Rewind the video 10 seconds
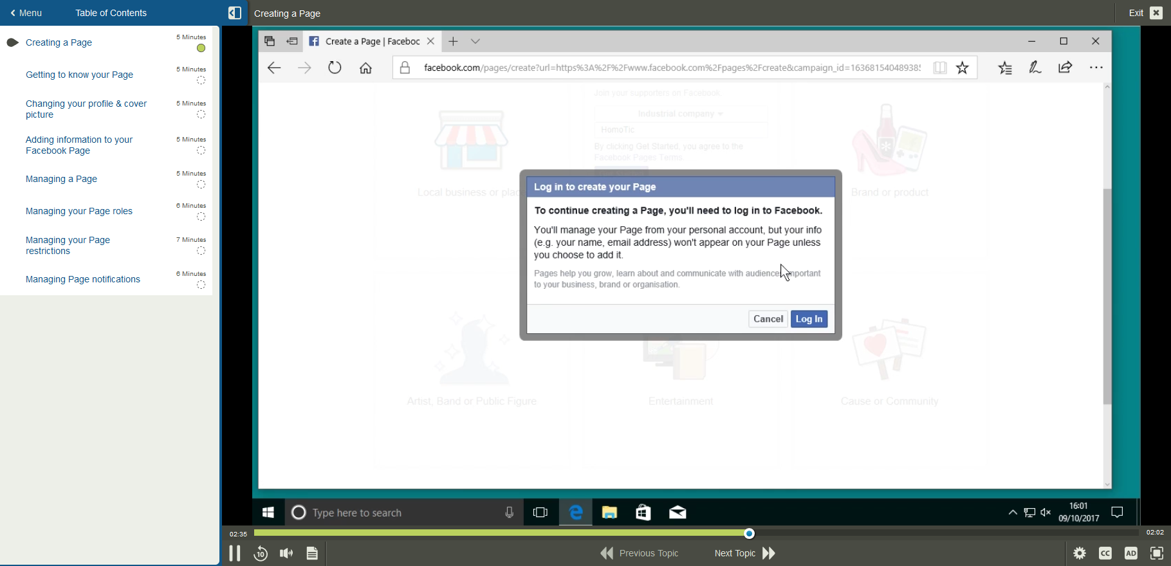Viewport: 1171px width, 566px height. [x=261, y=553]
